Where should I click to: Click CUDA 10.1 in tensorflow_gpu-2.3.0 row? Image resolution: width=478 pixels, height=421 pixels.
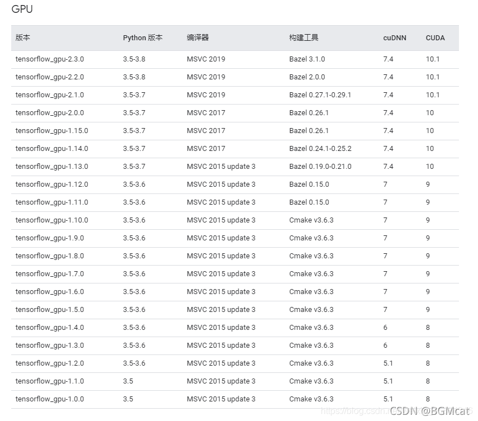[x=433, y=59]
